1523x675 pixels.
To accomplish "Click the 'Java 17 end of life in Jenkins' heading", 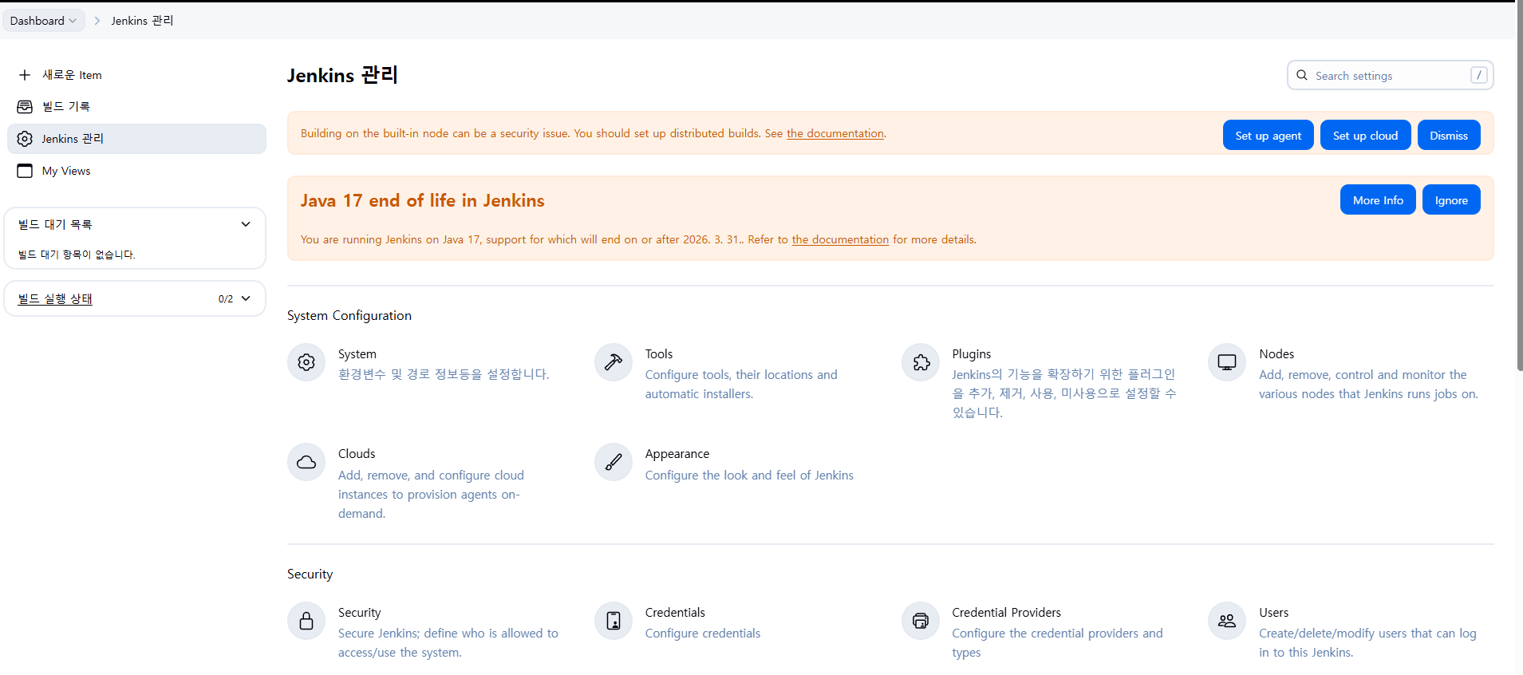I will pyautogui.click(x=422, y=200).
